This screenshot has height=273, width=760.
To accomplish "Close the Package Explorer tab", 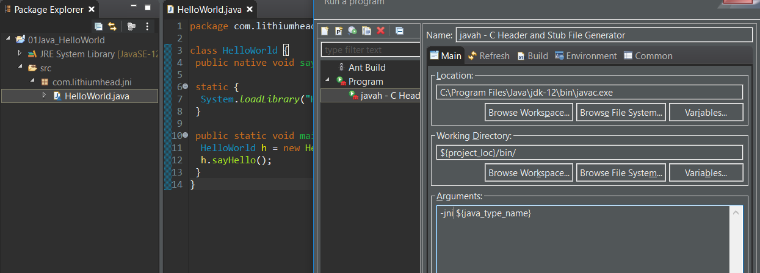I will 91,10.
